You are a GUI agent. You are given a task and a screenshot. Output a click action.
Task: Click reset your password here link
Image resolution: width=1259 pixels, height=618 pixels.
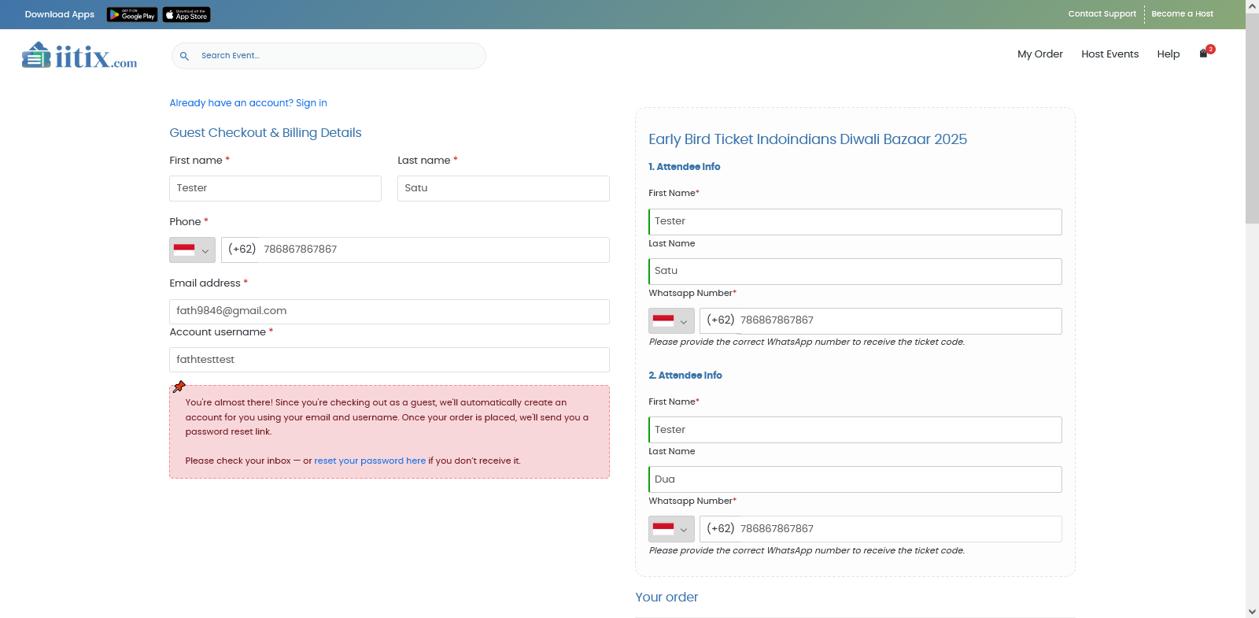click(x=370, y=461)
